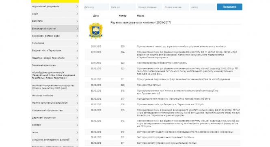Open decision 815 about Дамба Тернопільського ставу
The image size is (270, 147).
[188, 113]
